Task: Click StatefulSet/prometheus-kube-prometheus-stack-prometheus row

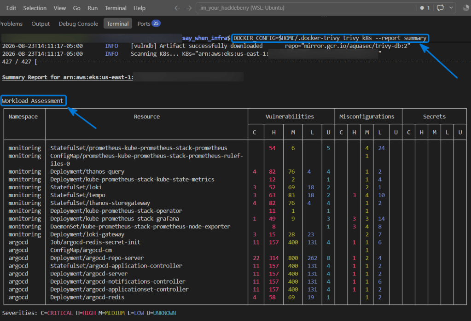Action: [139, 148]
